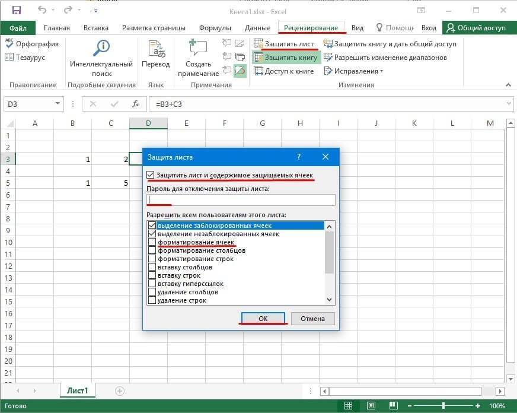Click the password input field
Image resolution: width=517 pixels, height=413 pixels.
pyautogui.click(x=240, y=200)
